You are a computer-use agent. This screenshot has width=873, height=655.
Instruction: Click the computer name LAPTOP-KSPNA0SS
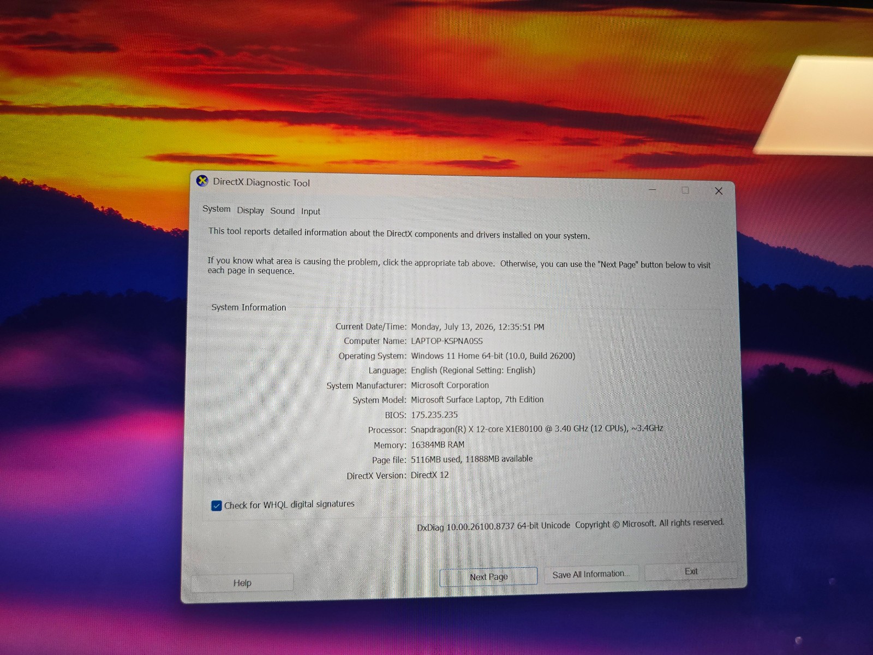(447, 341)
